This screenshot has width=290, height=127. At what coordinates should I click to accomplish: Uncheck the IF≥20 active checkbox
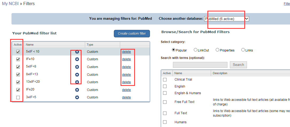18,90
